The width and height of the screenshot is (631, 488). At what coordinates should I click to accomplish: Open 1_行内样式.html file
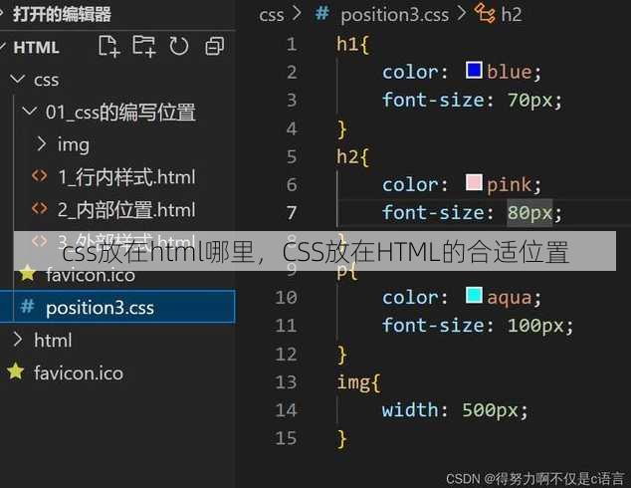pos(126,177)
